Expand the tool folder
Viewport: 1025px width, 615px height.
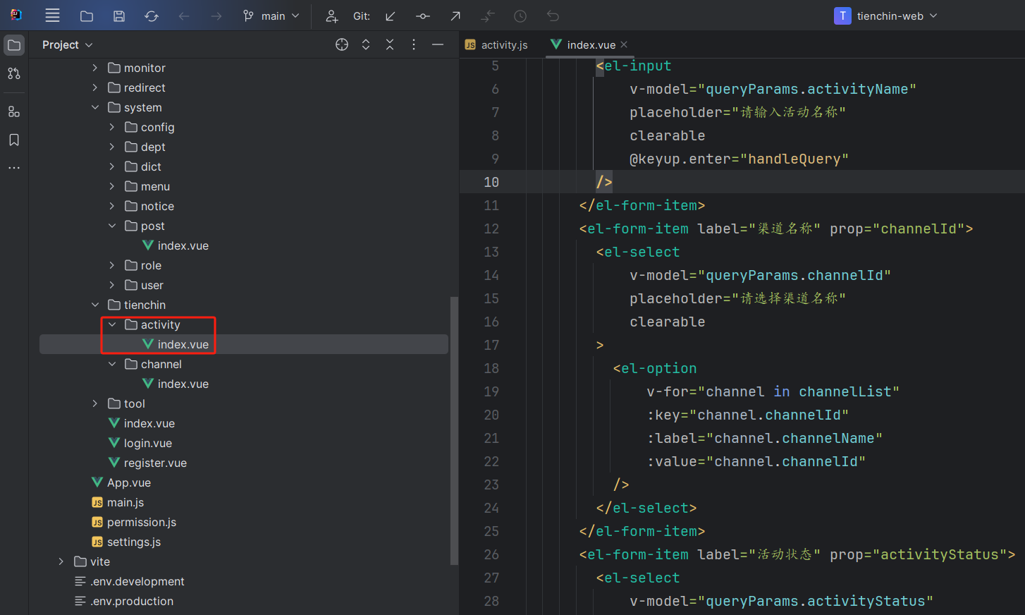[x=95, y=403]
